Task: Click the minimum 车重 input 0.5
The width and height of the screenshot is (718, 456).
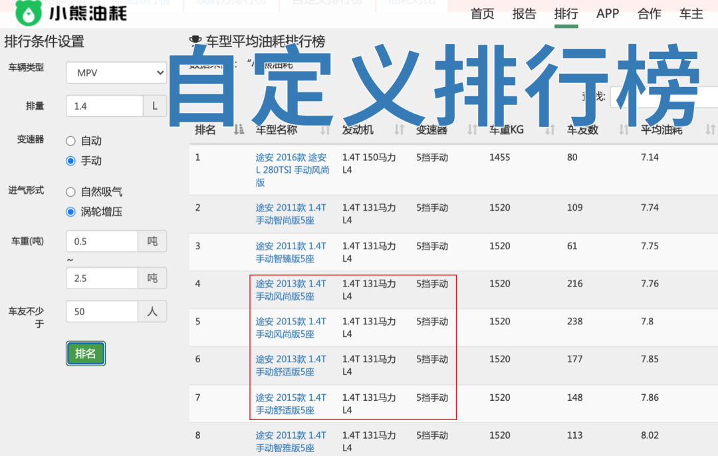Action: (x=102, y=241)
